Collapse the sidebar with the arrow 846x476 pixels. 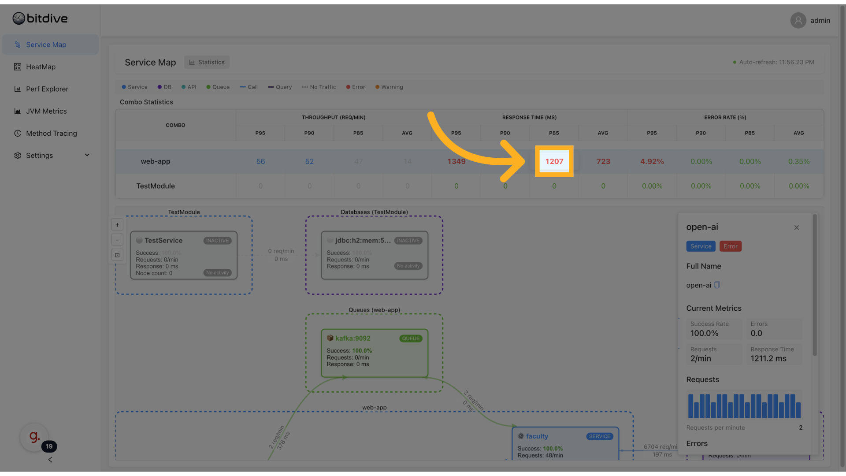pyautogui.click(x=50, y=460)
